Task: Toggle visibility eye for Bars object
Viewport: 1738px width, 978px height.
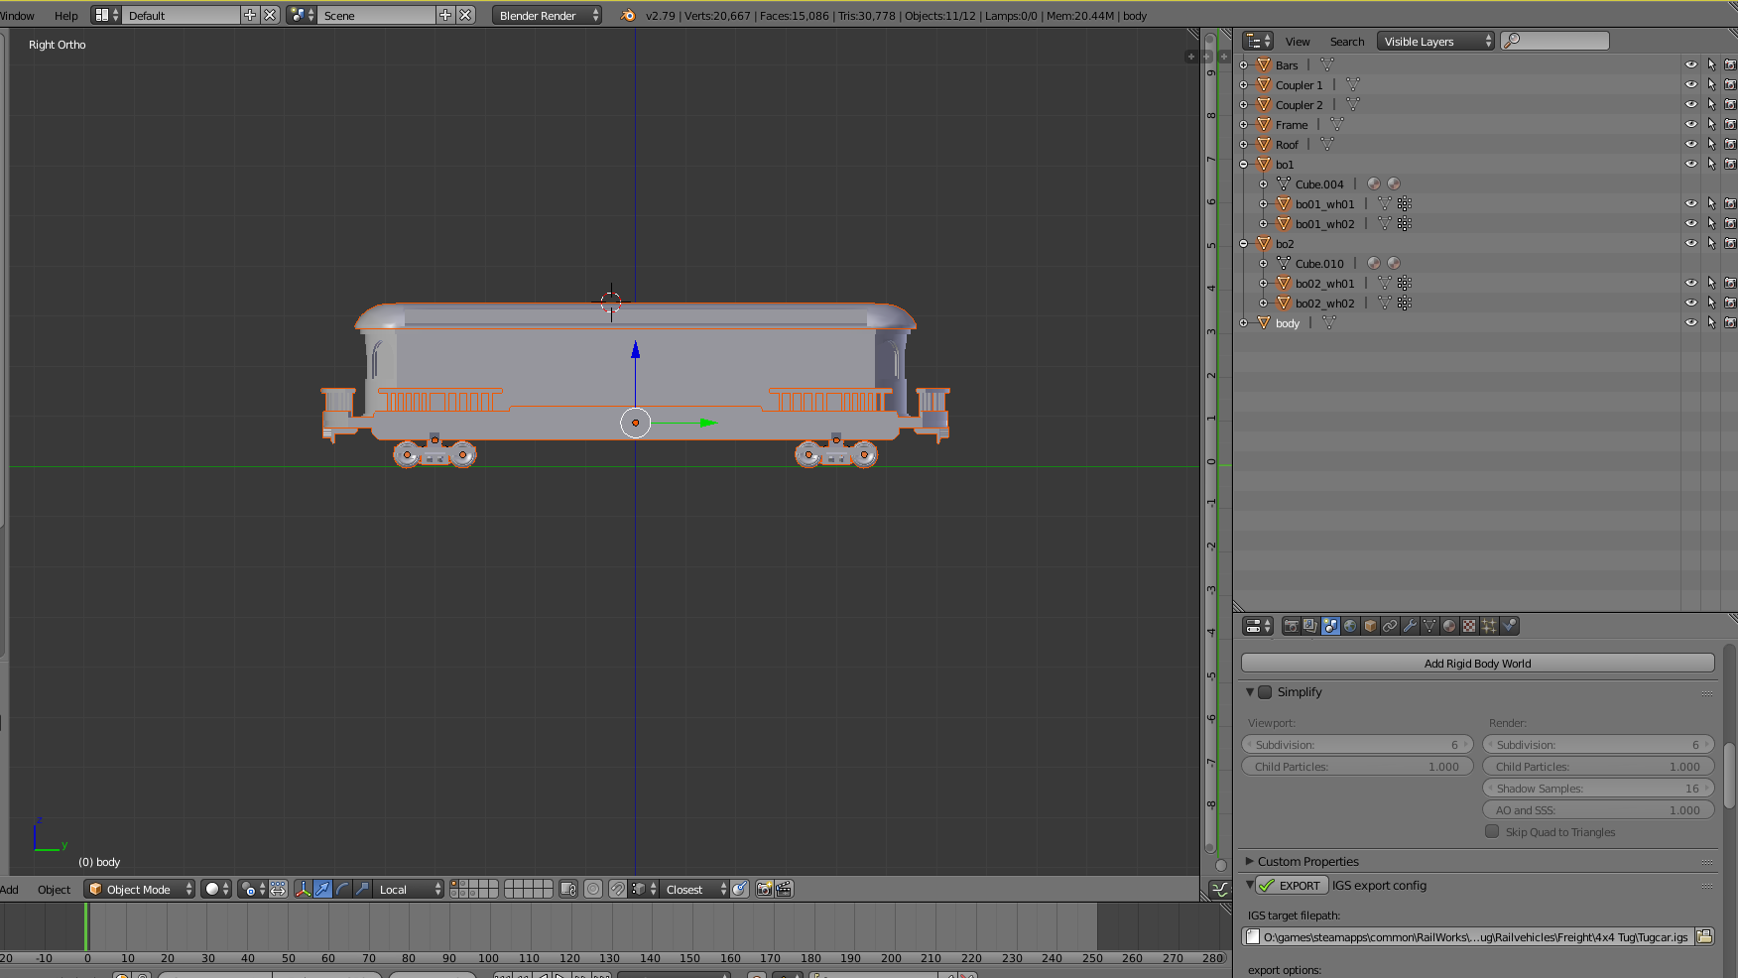Action: [1691, 64]
